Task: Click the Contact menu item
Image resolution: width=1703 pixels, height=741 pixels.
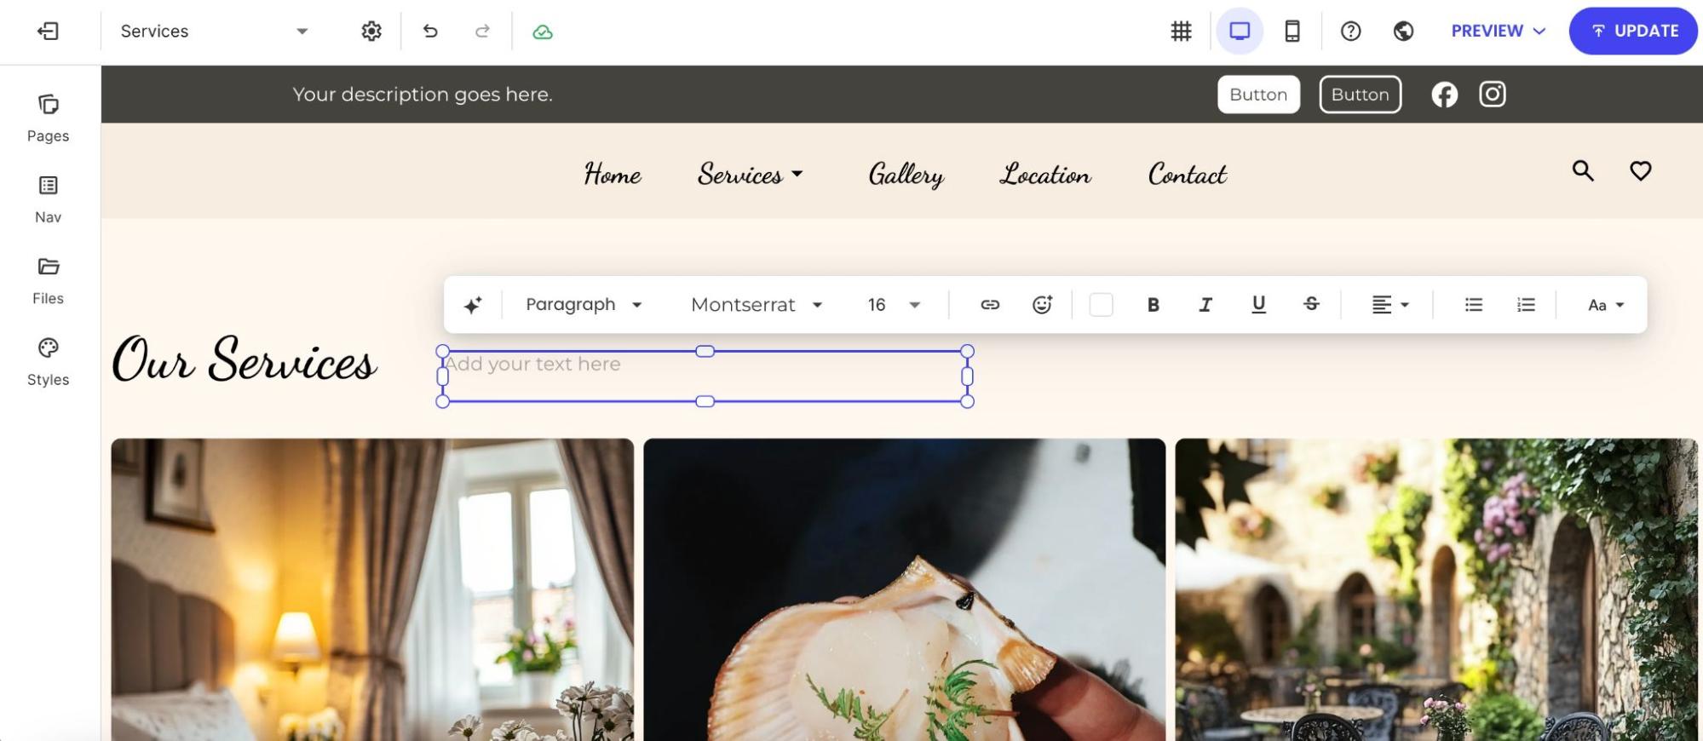Action: (1188, 175)
